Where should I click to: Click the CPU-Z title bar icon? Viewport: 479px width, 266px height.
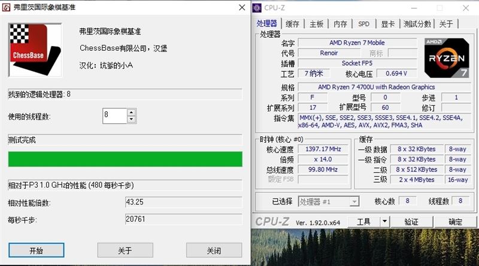(x=257, y=8)
